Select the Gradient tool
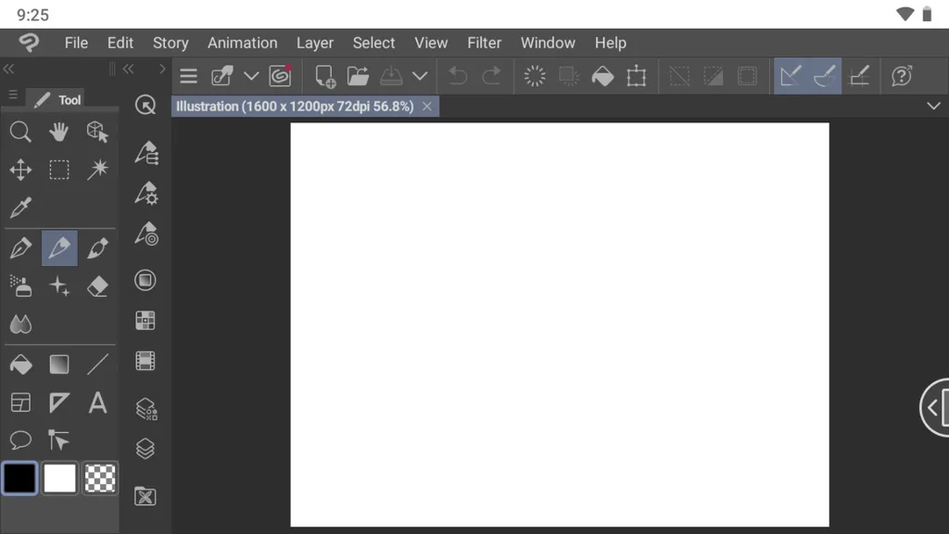 (x=58, y=364)
